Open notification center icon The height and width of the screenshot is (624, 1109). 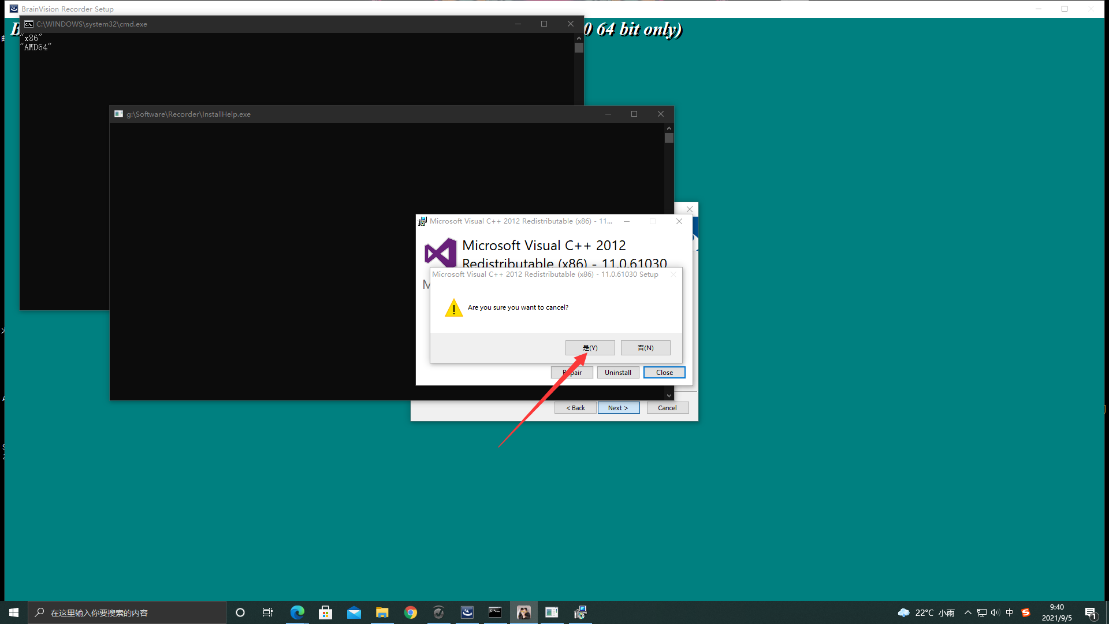click(1091, 612)
